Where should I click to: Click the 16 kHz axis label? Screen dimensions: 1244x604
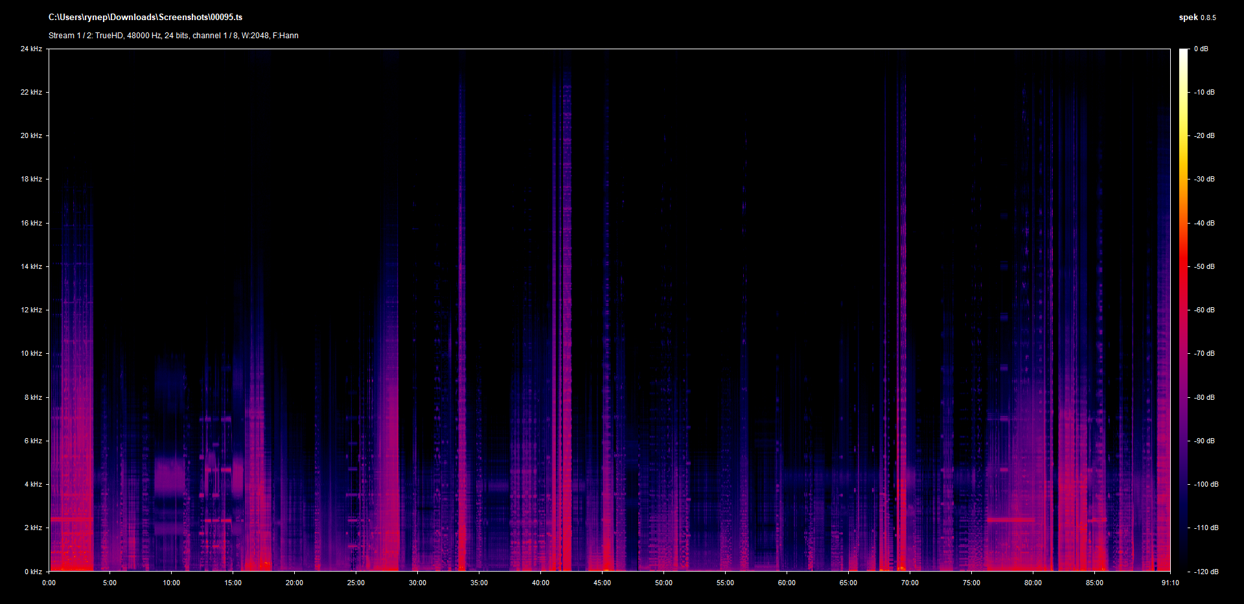tap(31, 224)
